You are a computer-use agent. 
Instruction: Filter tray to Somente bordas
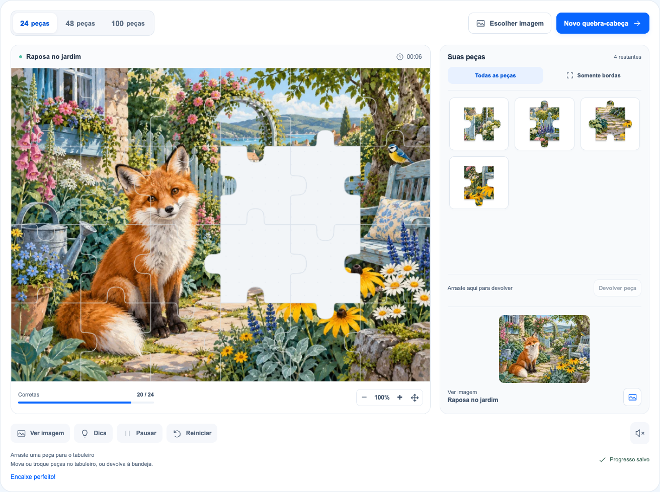tap(594, 75)
